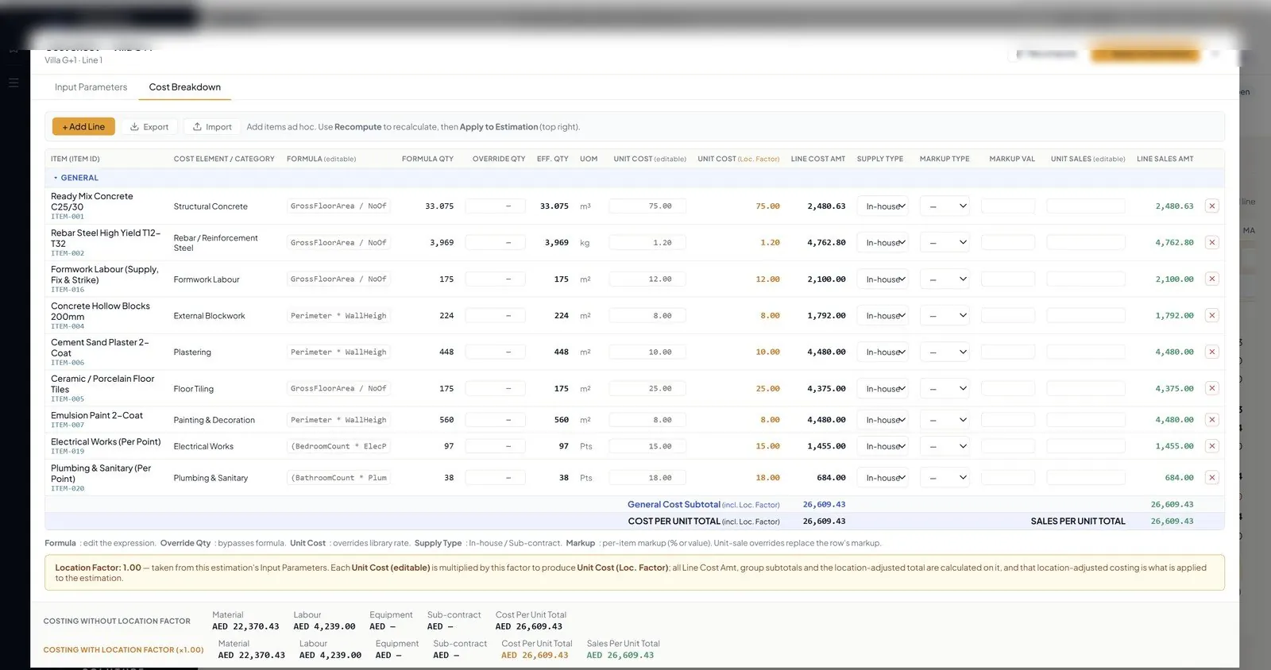Click the SALES PER UNIT TOTAL label
This screenshot has height=670, width=1271.
tap(1078, 522)
